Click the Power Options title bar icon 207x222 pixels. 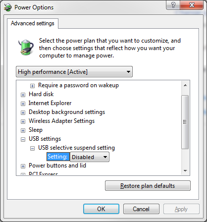(8, 7)
